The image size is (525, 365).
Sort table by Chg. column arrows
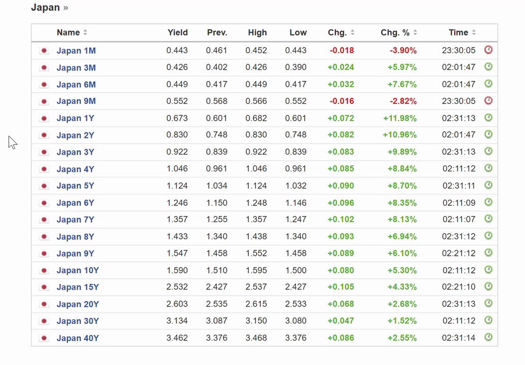pos(352,32)
